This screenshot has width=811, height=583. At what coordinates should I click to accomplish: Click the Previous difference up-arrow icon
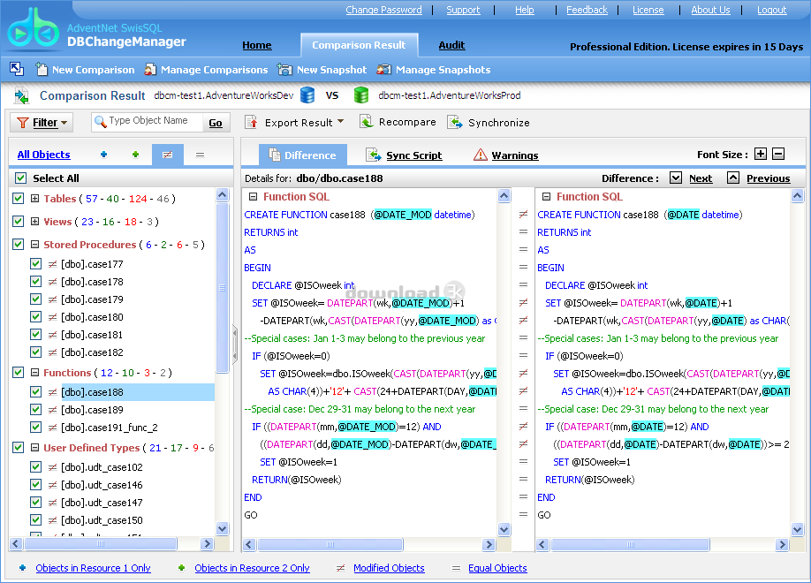coord(733,178)
